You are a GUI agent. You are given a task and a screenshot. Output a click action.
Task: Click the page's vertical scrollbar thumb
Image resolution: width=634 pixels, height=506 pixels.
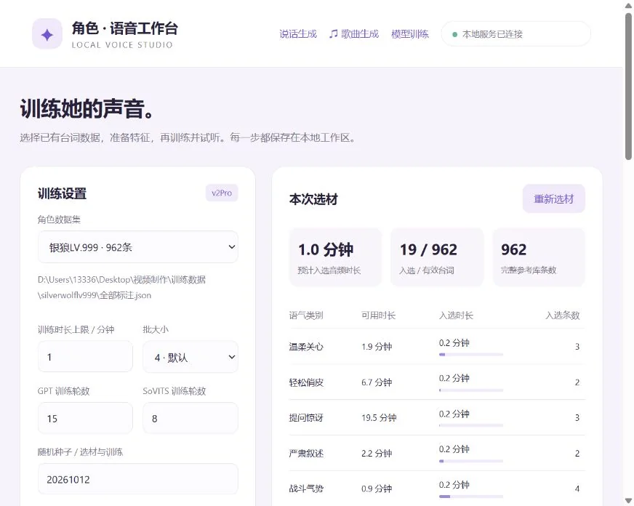628,87
